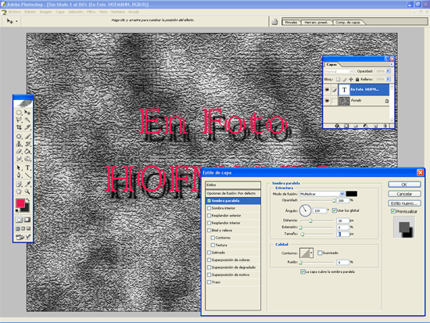Enable the Sombra interior checkbox
The image size is (430, 323).
210,208
